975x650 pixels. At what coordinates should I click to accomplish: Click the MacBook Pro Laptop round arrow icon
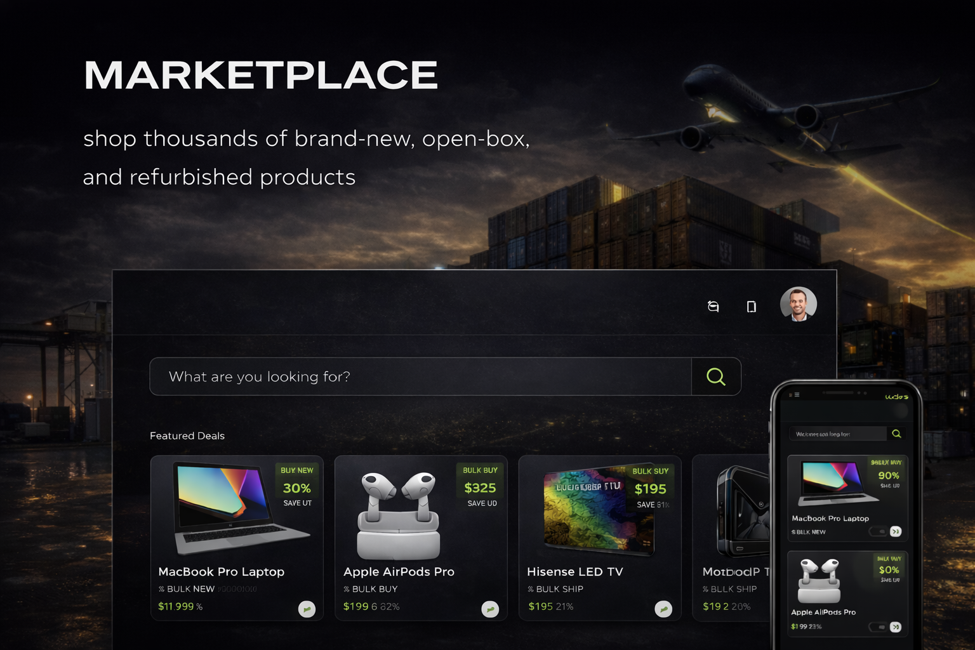[x=307, y=609]
